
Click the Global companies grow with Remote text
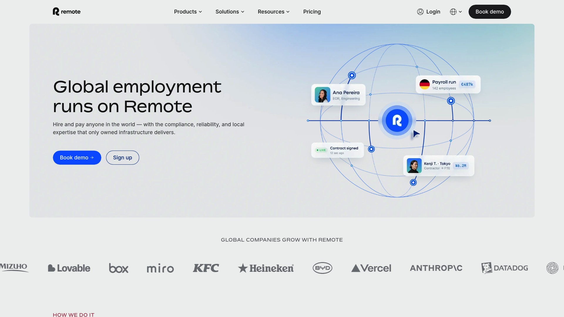coord(282,240)
